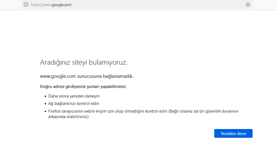Click the bold 'Doğru adresi girdiyseniz' line

click(x=83, y=87)
